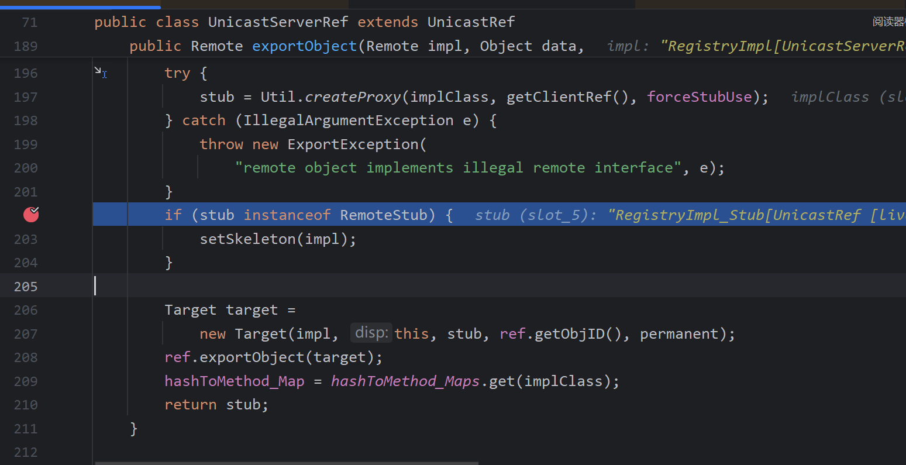Click the inline implClass debug hint on line 197
This screenshot has height=465, width=906.
click(848, 97)
